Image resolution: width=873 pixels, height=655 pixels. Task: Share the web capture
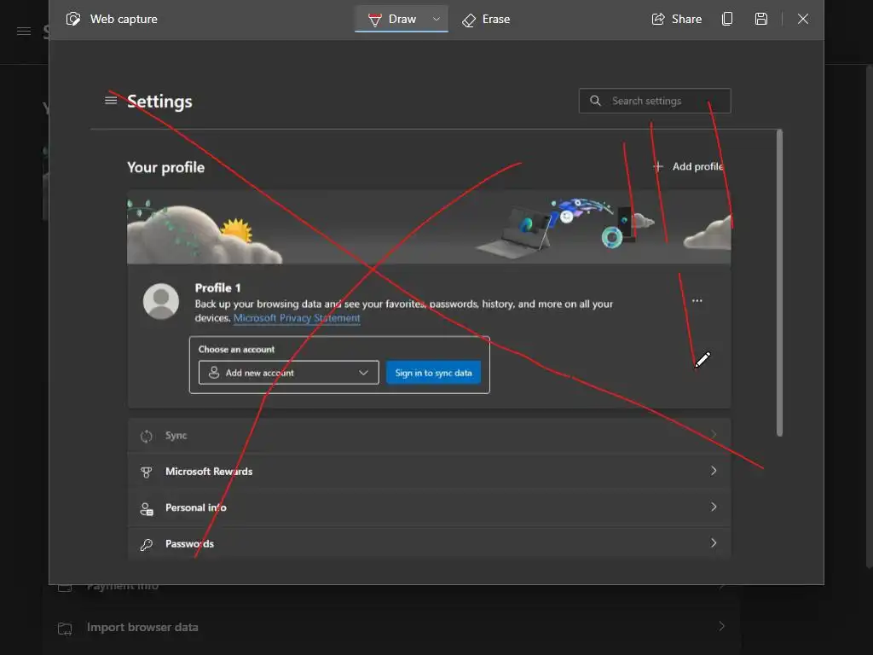[x=676, y=19]
